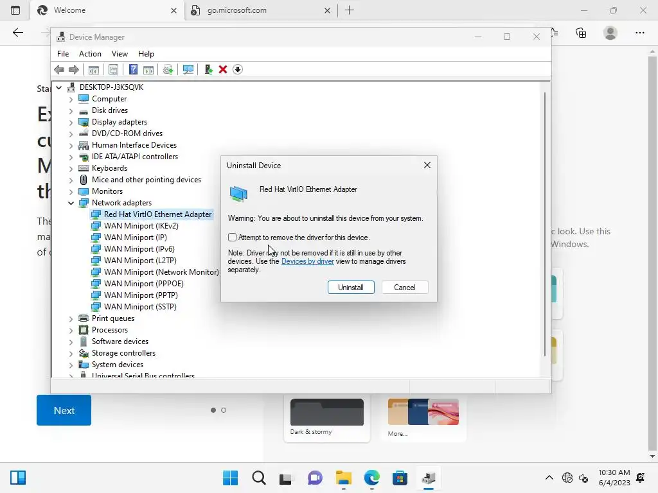This screenshot has height=493, width=658.
Task: Click Device Manager taskbar icon
Action: (429, 478)
